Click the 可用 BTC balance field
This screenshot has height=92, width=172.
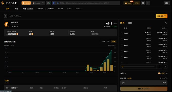tap(144, 83)
